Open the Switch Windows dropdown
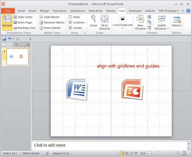This screenshot has width=192, height=157. [x=161, y=22]
